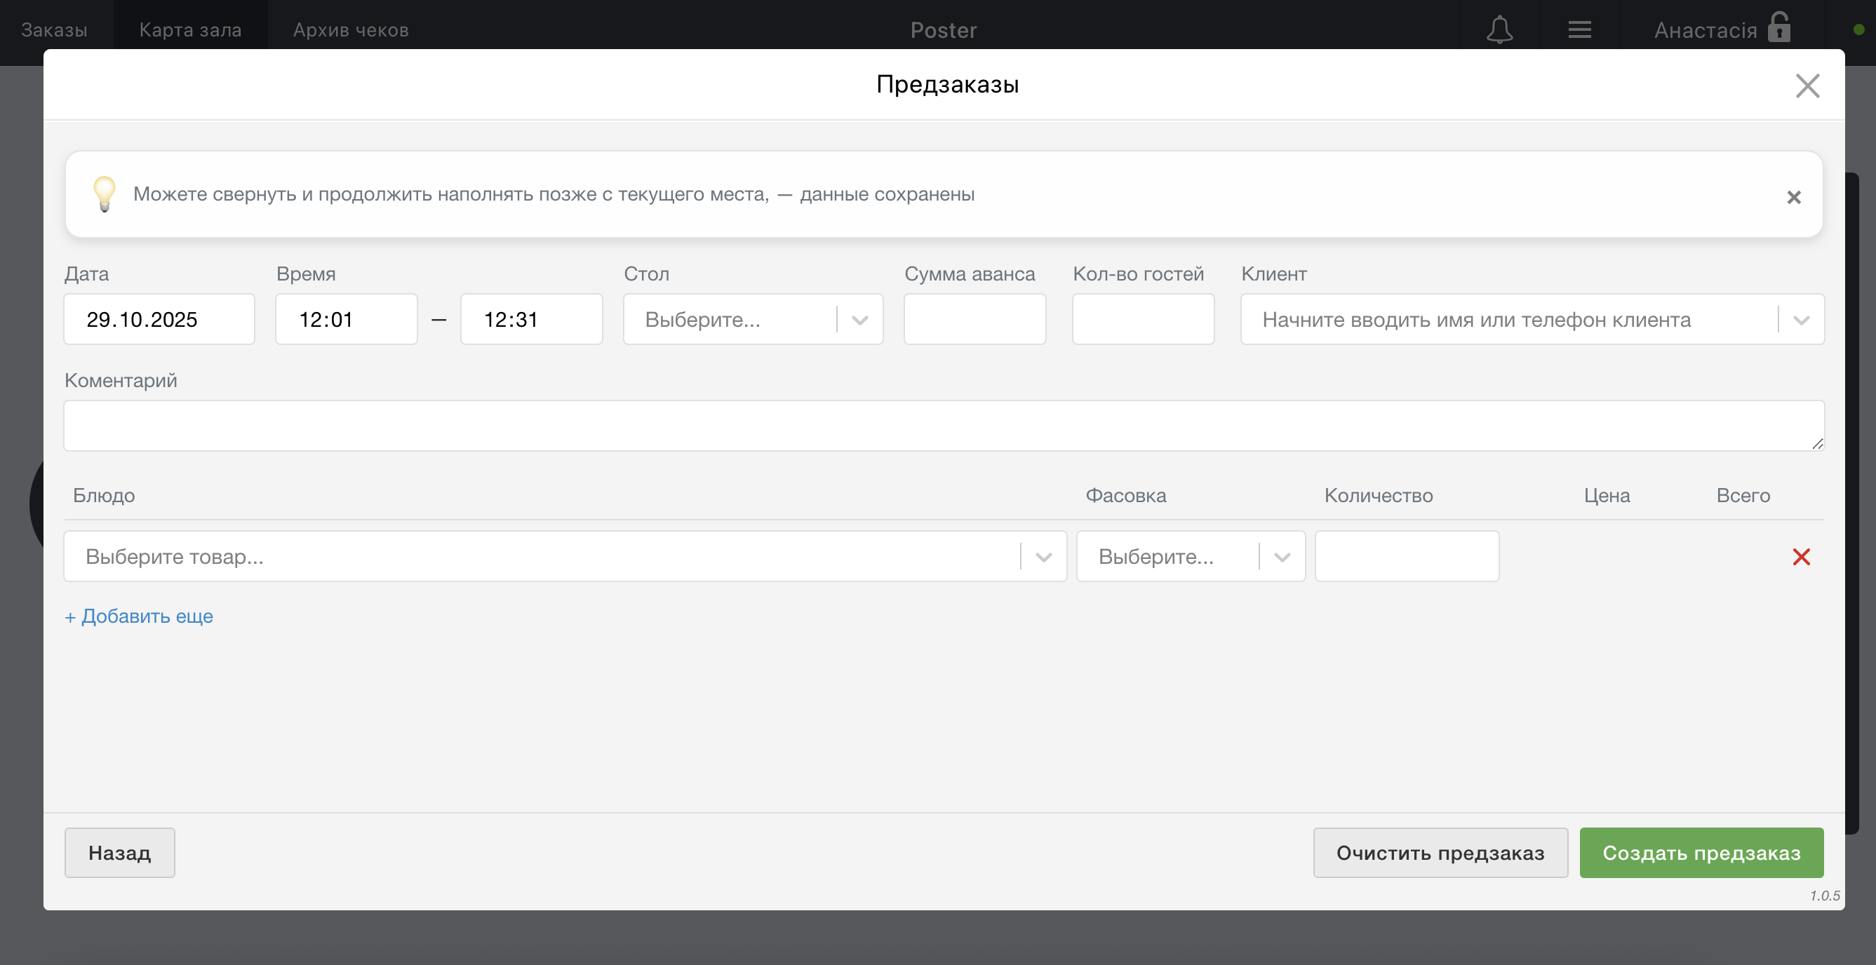The width and height of the screenshot is (1876, 965).
Task: Click the lightbulb tip icon
Action: (x=104, y=194)
